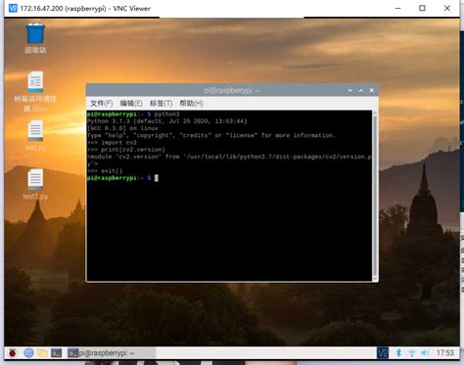Screen dimensions: 464x365
Task: Open the 编辑(E) menu in terminal
Action: [131, 104]
